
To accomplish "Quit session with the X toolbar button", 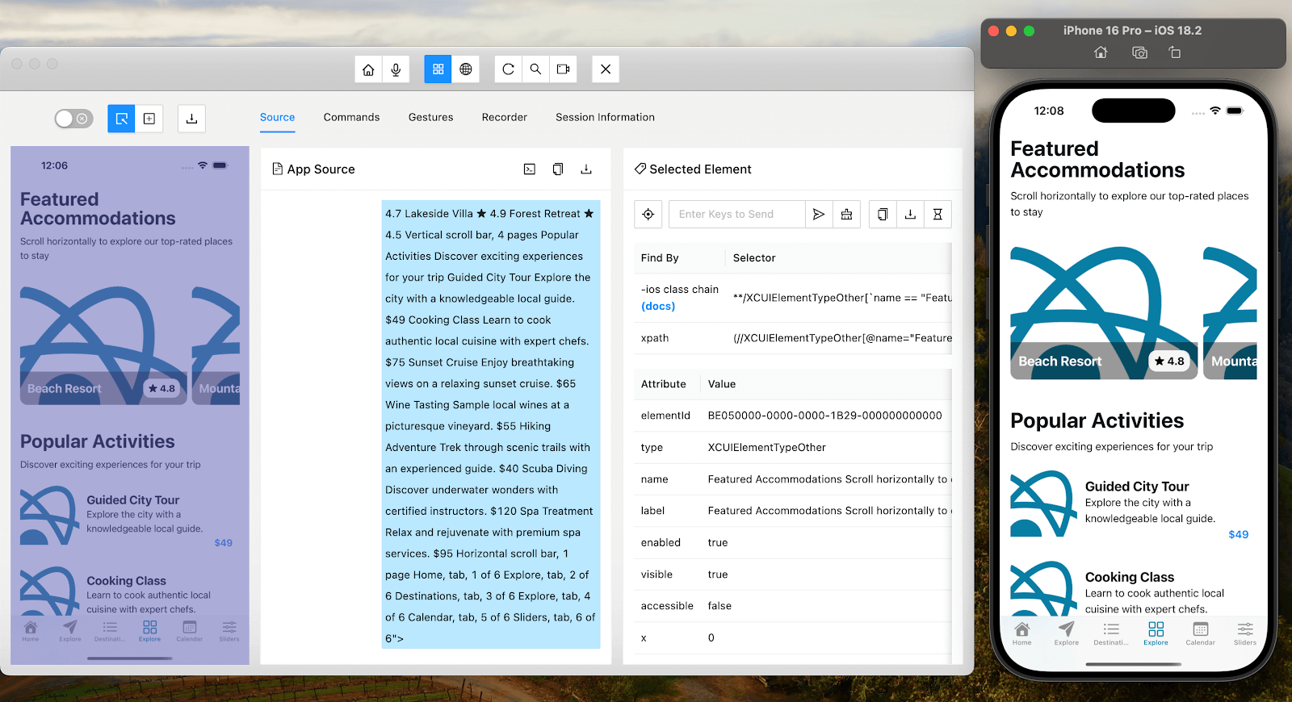I will click(606, 69).
